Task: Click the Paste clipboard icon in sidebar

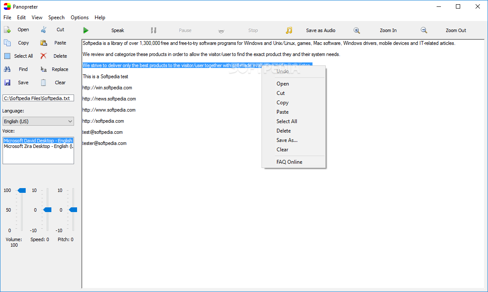Action: (44, 43)
